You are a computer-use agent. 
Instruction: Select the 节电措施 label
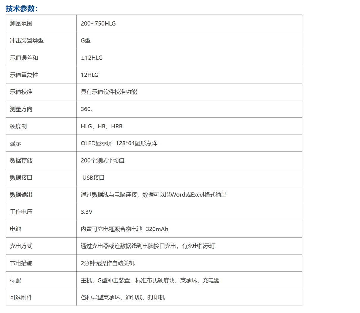click(x=21, y=263)
